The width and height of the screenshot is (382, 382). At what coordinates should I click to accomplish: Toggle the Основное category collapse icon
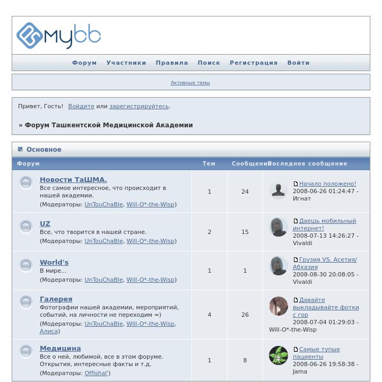20,149
